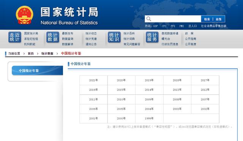243x141 pixels.
Task: Open the 统计动态 menu link
Action: (x=91, y=33)
